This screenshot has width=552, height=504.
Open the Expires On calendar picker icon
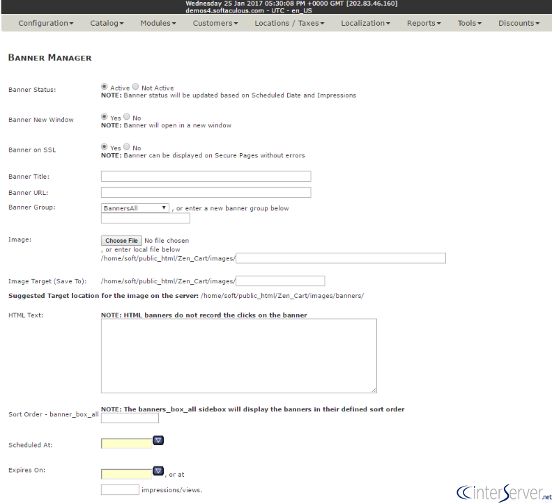158,471
